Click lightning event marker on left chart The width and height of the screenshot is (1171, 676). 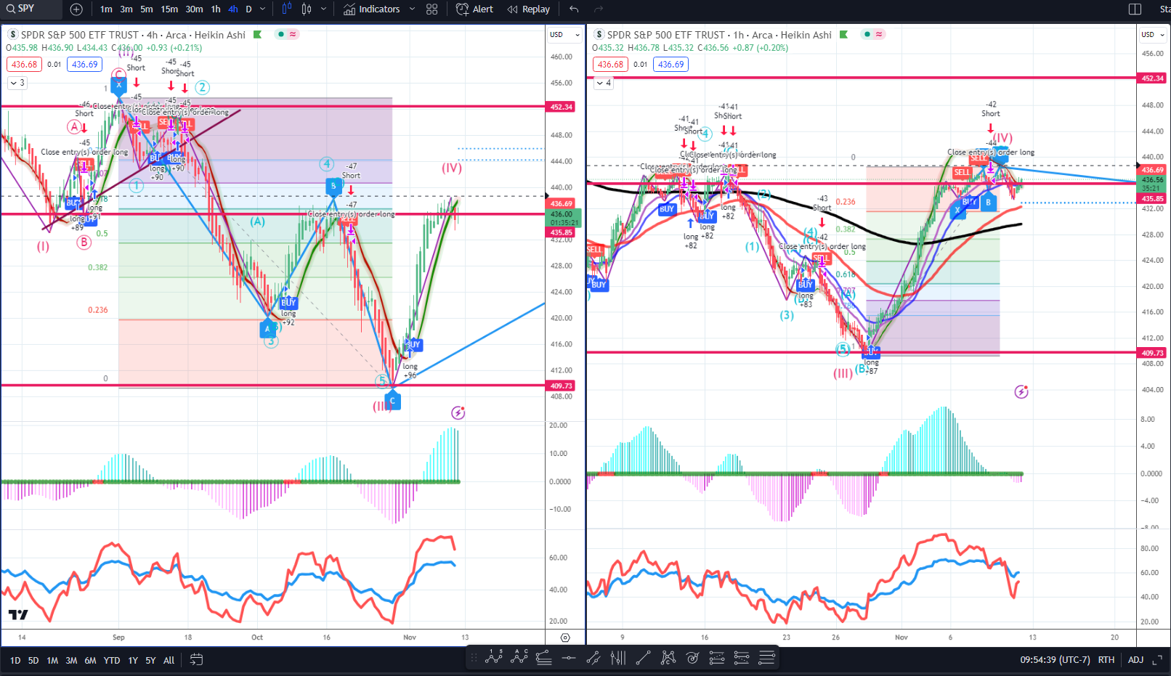tap(458, 412)
